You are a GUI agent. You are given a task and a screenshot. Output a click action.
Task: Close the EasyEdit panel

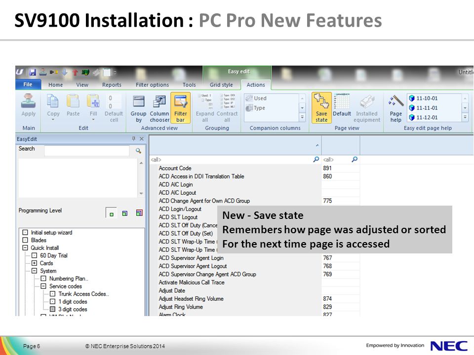142,139
